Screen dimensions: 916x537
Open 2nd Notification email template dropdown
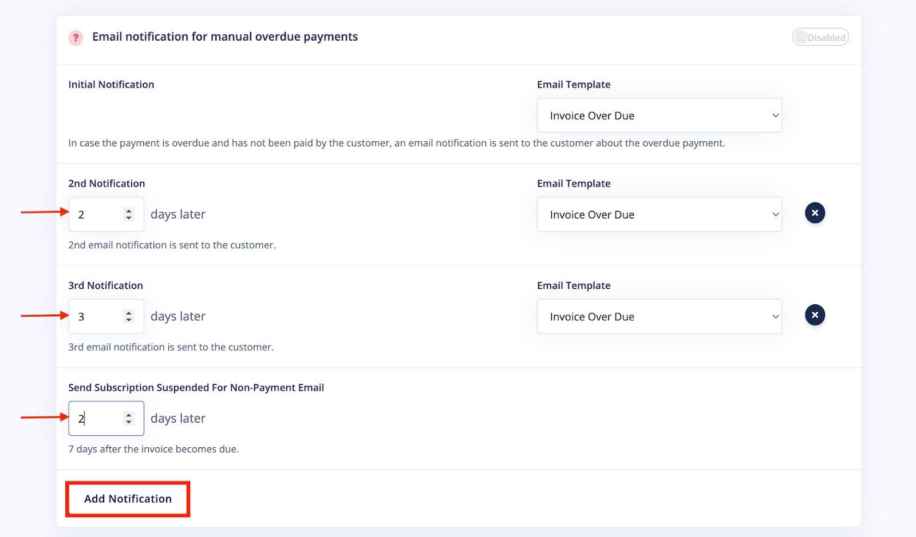point(659,214)
